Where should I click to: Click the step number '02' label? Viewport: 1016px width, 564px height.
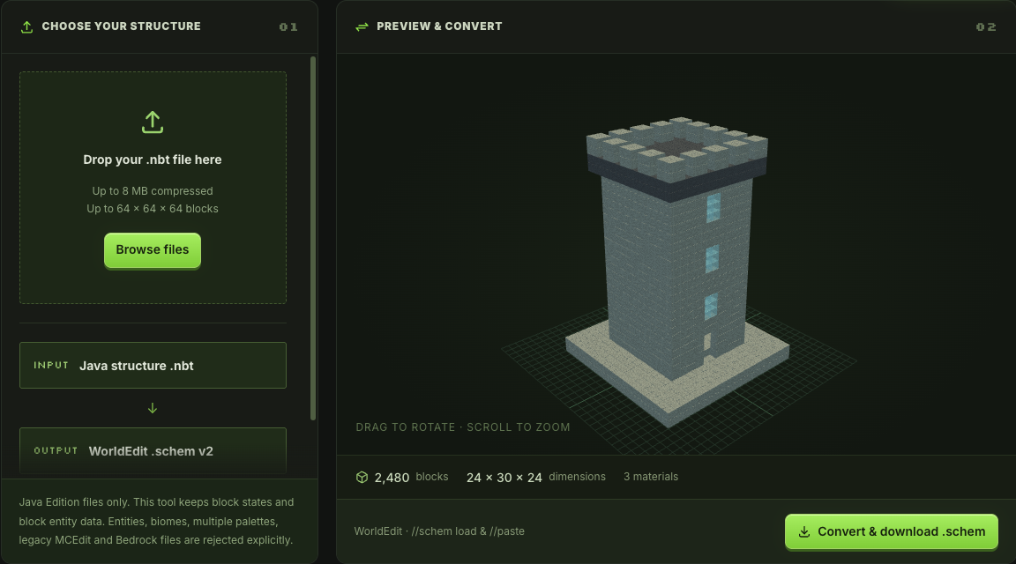(985, 27)
